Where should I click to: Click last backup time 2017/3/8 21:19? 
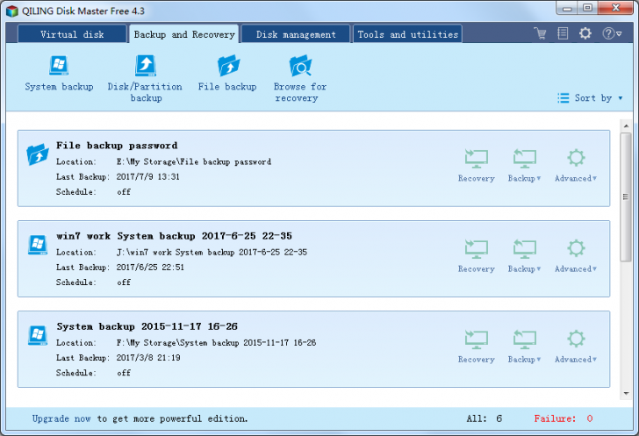click(148, 358)
